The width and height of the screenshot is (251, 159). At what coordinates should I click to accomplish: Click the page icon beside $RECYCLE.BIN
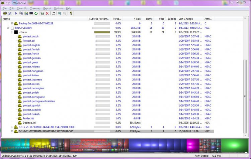click(x=12, y=28)
